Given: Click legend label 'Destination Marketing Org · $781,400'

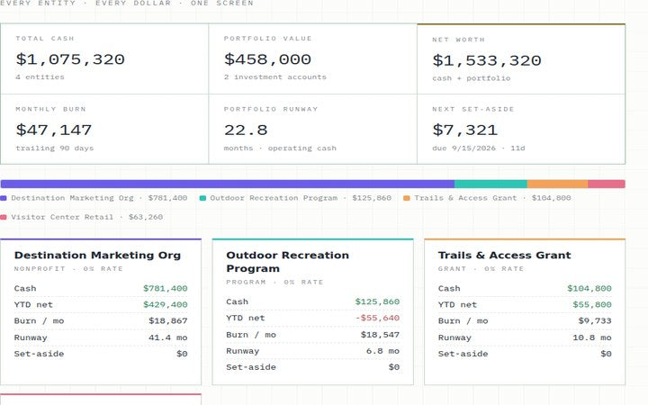Looking at the screenshot, I should 99,198.
